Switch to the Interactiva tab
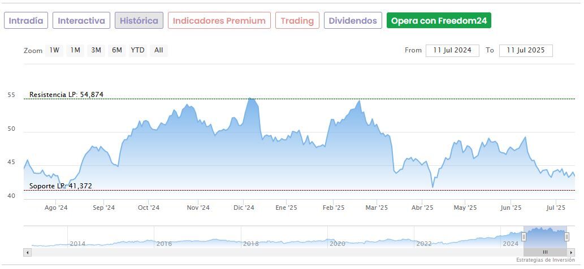This screenshot has width=584, height=269. [81, 21]
